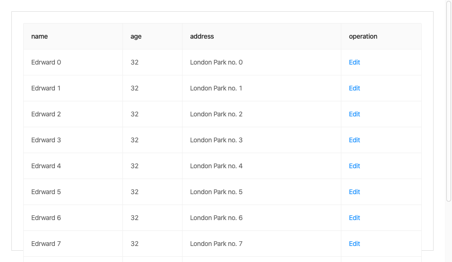This screenshot has width=452, height=262.
Task: Click the vertical page scrollbar thumb
Action: [x=449, y=101]
